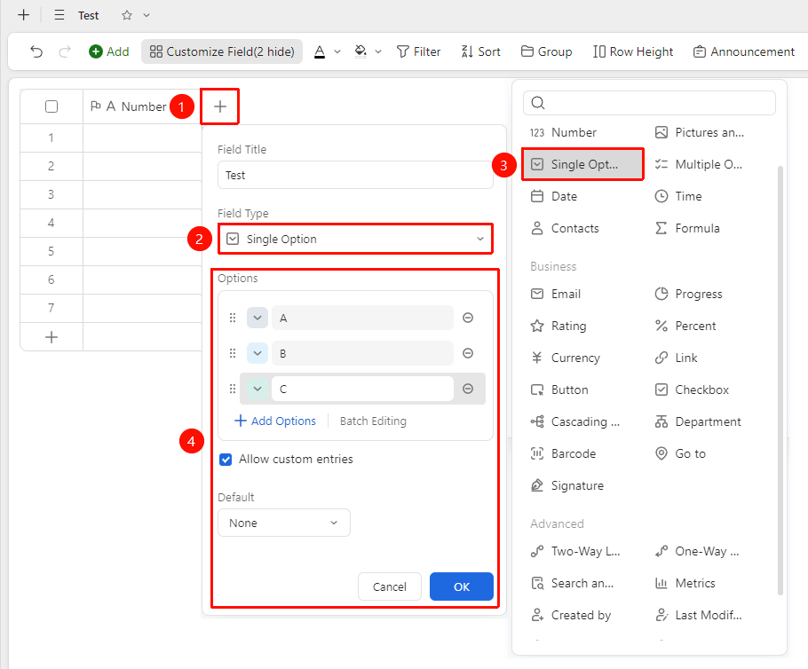This screenshot has width=808, height=669.
Task: Confirm with the OK button
Action: (462, 586)
